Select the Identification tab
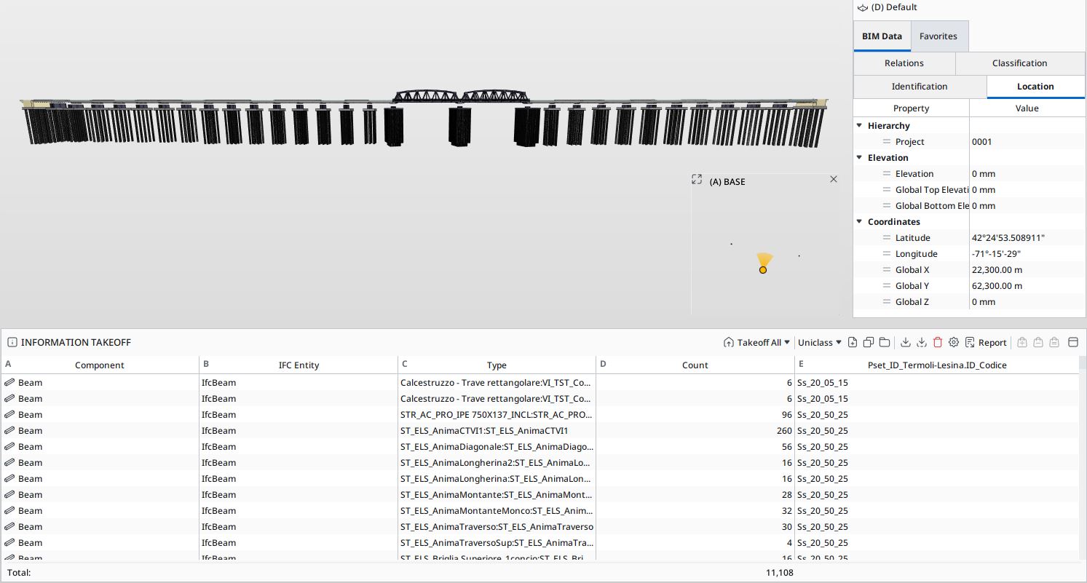Viewport: 1087px width, 583px height. click(x=919, y=87)
